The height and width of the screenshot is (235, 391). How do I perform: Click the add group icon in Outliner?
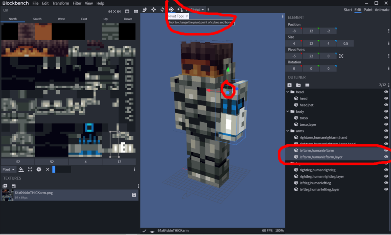pos(298,85)
